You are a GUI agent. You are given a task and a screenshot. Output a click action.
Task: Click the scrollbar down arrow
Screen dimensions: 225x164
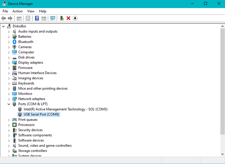coord(222,154)
